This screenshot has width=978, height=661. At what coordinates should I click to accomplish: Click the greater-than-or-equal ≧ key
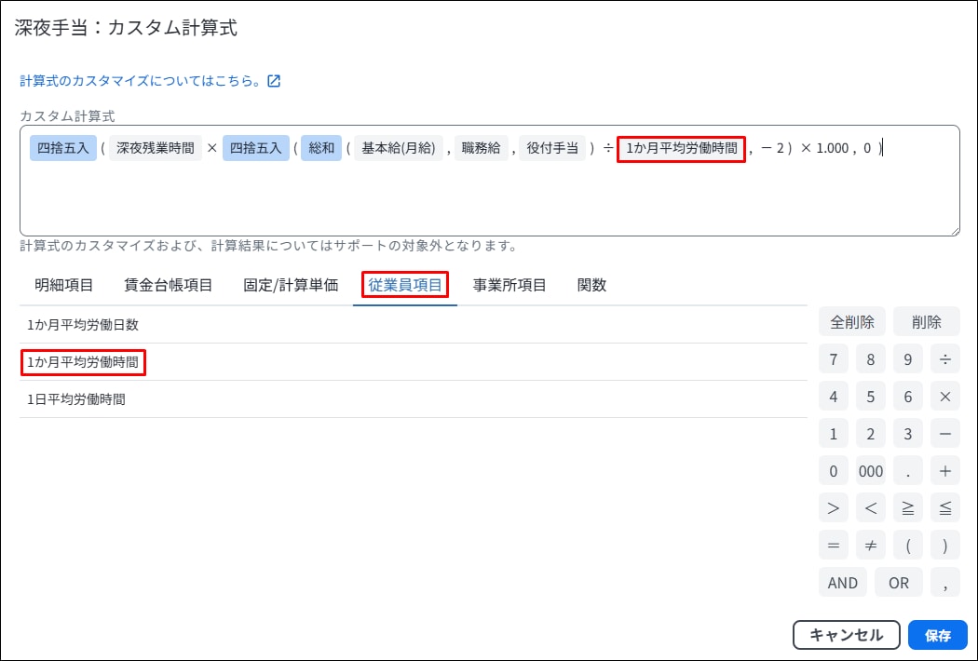click(907, 508)
